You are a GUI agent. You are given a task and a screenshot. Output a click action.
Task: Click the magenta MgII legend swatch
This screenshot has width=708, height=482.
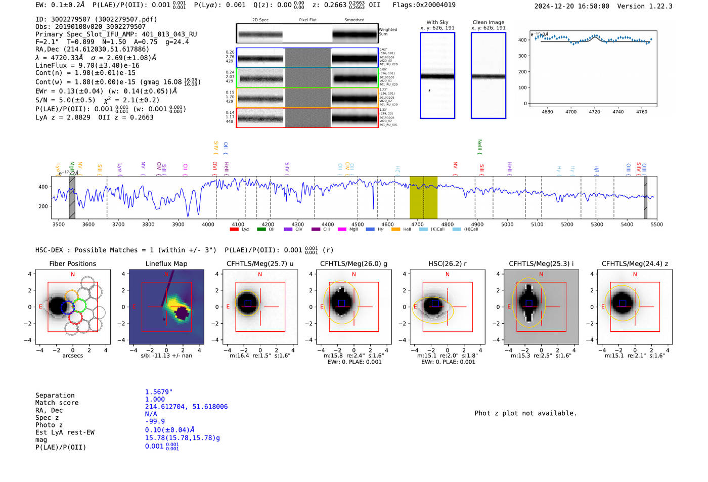click(342, 230)
